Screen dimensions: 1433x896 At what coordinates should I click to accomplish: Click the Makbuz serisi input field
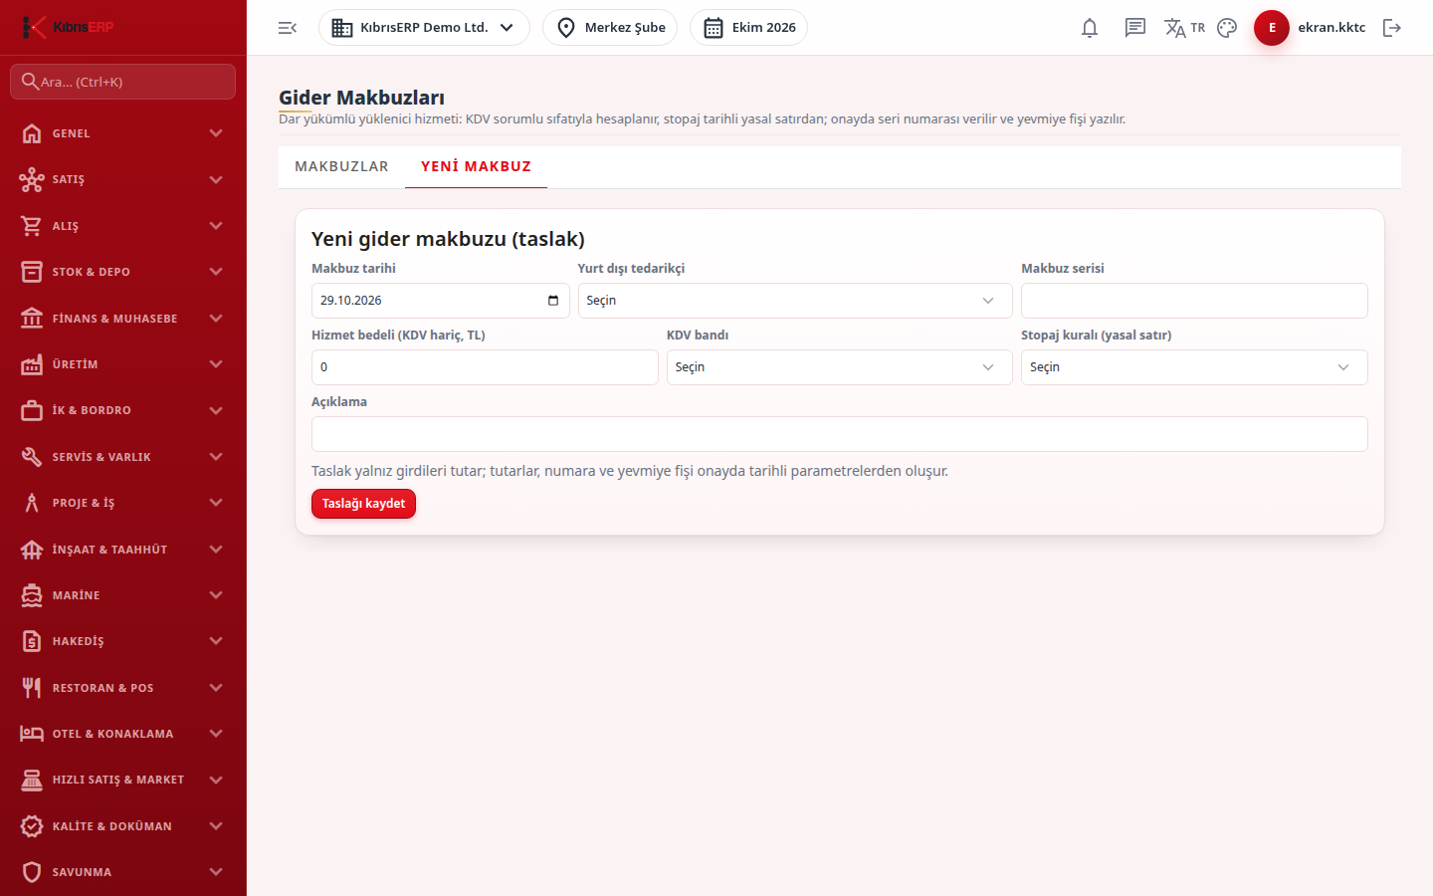(1194, 301)
